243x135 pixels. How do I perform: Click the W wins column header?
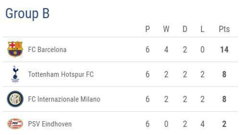(x=166, y=29)
